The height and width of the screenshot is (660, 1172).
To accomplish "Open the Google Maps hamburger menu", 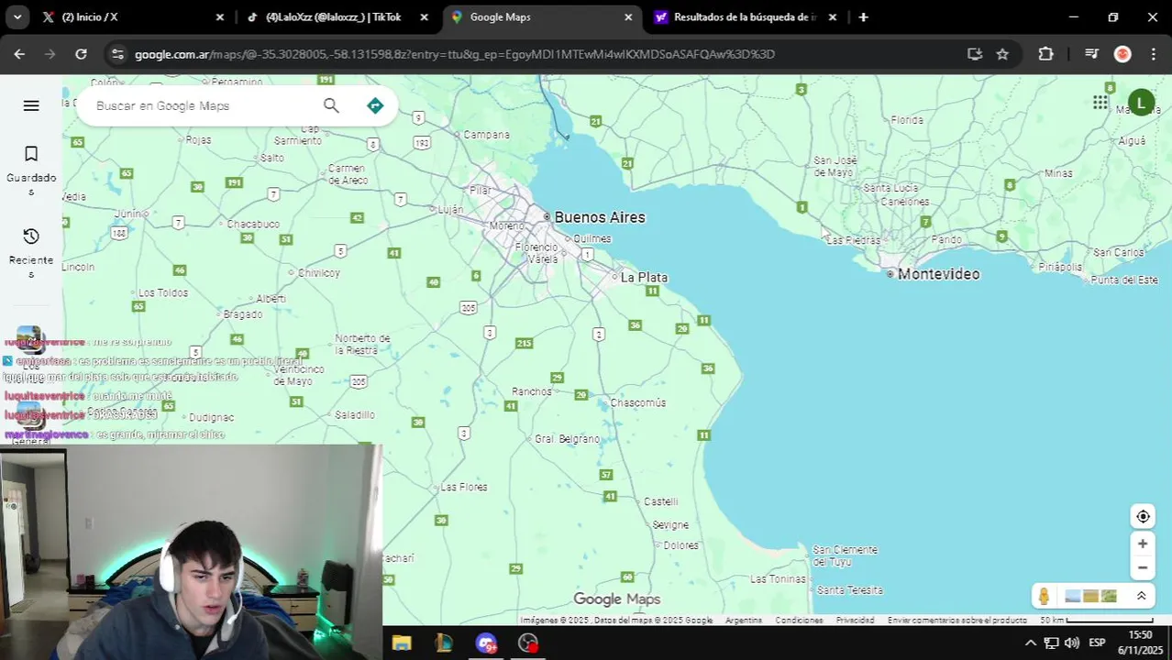I will point(31,105).
